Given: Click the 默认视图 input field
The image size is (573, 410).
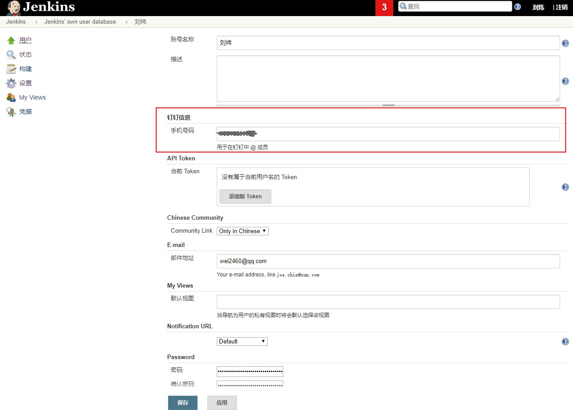Looking at the screenshot, I should coord(388,302).
